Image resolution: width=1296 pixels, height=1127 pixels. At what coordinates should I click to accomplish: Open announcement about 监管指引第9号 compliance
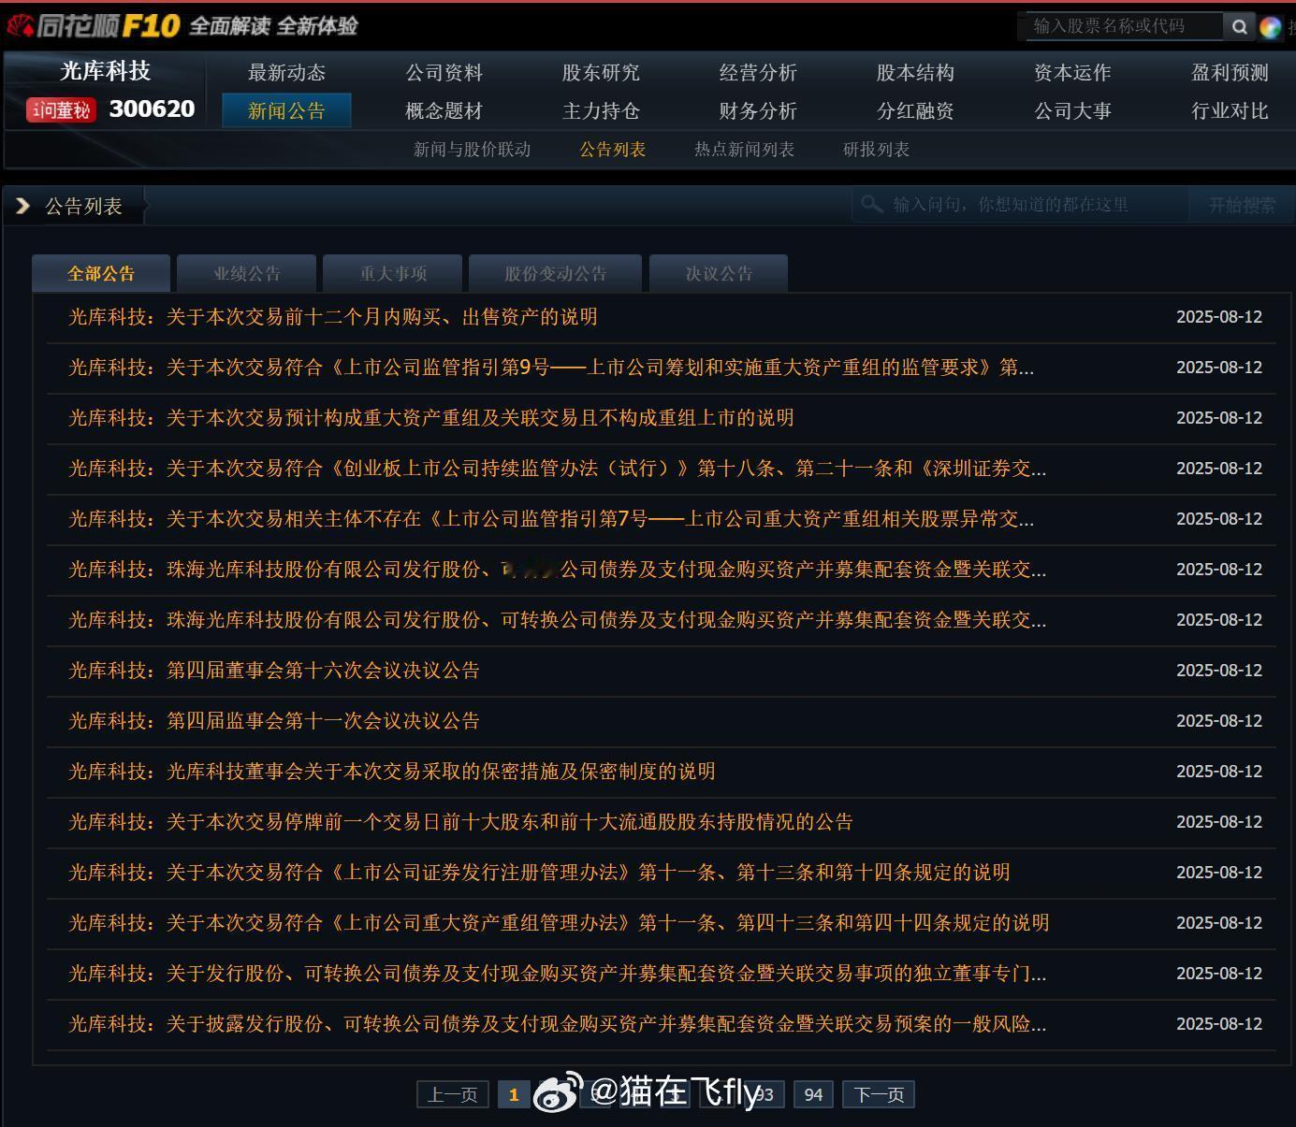[x=551, y=368]
